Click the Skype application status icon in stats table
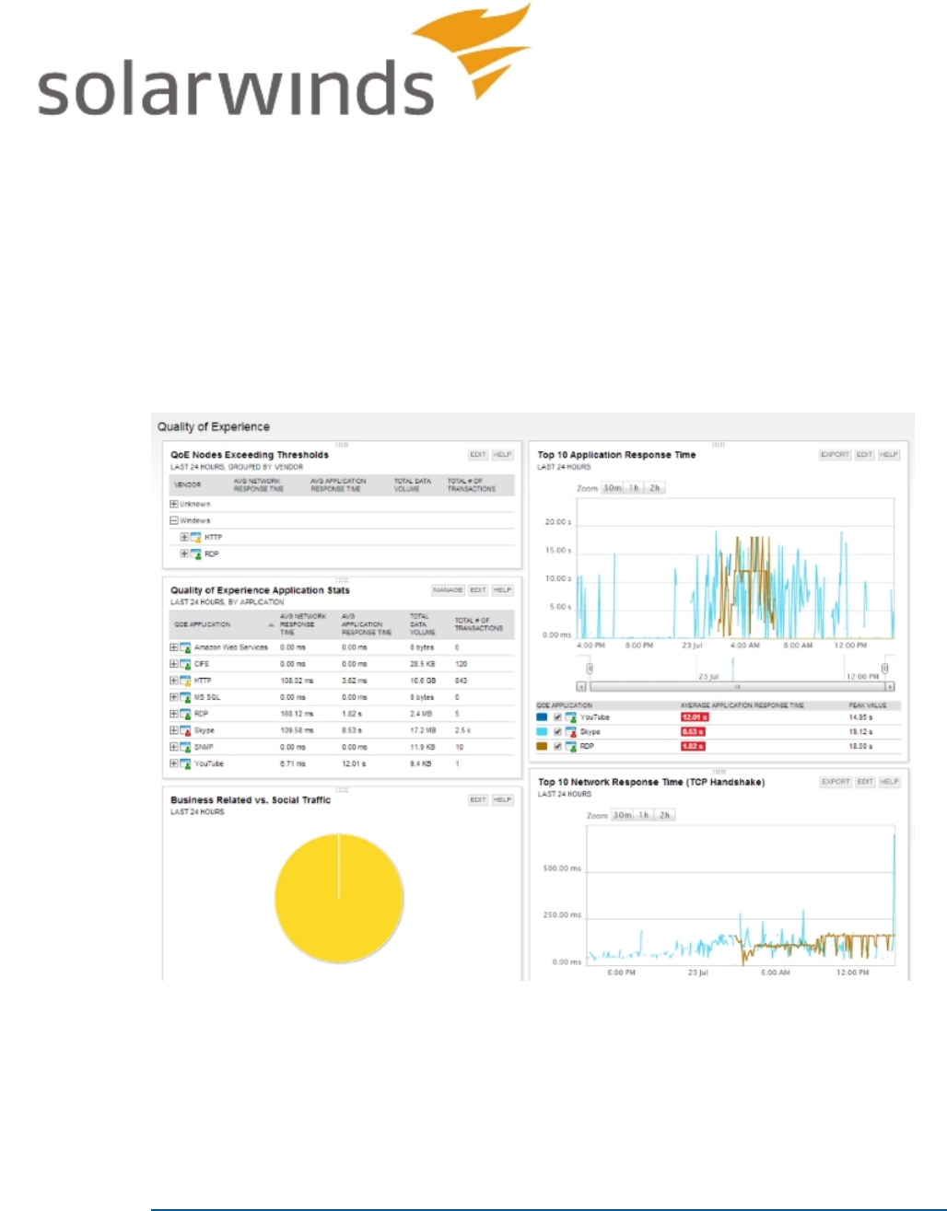947x1211 pixels. 185,730
